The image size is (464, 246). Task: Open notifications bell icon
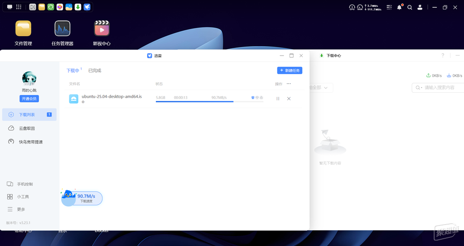coord(400,7)
